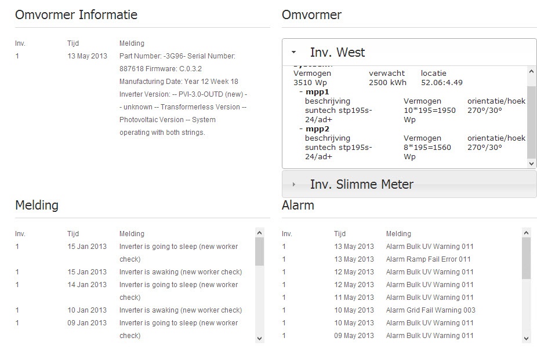This screenshot has height=356, width=537.
Task: Click the down arrow of the Melding list scrollbar
Action: pos(260,339)
